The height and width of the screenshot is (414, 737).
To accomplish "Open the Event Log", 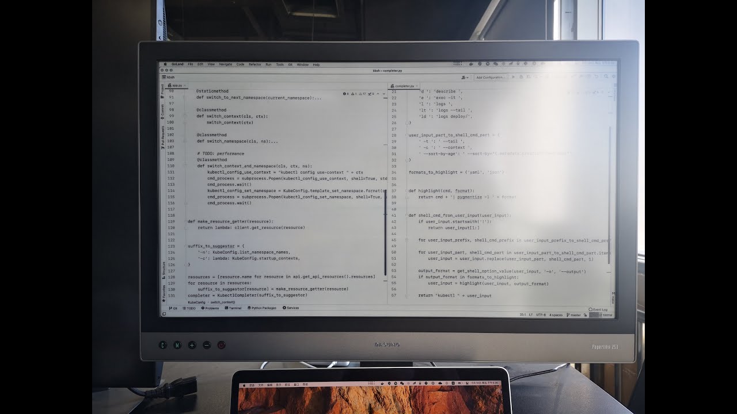I will pyautogui.click(x=598, y=309).
